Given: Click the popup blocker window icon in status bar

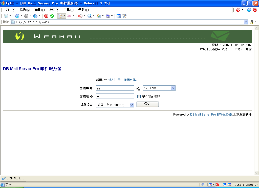Looking at the screenshot, I should 210,184.
